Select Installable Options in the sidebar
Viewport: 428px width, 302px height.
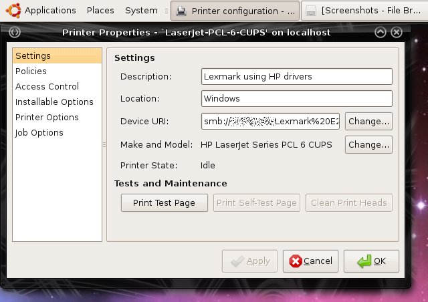[x=57, y=102]
